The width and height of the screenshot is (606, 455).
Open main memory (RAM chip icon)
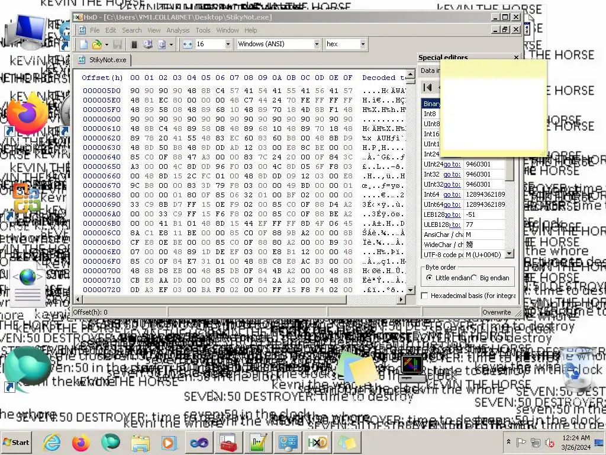[x=134, y=44]
